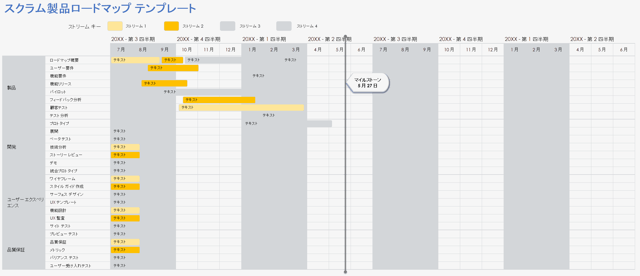The width and height of the screenshot is (640, 276).
Task: Select the プロトタイプ row label
Action: [59, 123]
